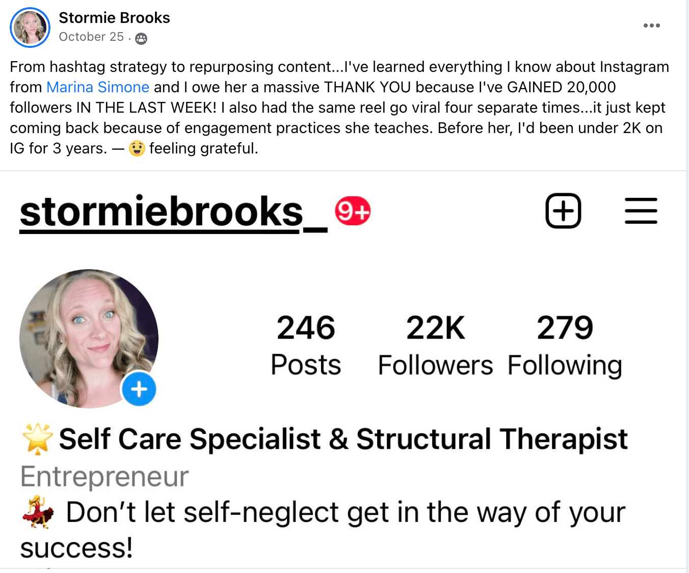Screen dimensions: 689x573
Task: Click the dancer emoji in the bio
Action: point(38,512)
